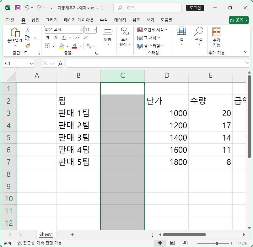Open the 편집 editing group
The height and width of the screenshot is (247, 253).
[x=198, y=36]
